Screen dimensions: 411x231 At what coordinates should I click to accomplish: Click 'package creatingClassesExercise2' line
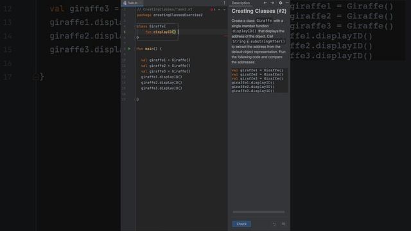(170, 15)
